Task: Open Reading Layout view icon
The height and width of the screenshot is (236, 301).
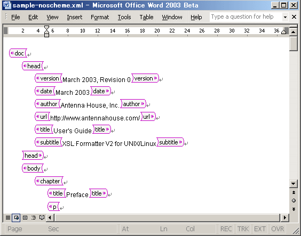Action: pyautogui.click(x=42, y=217)
